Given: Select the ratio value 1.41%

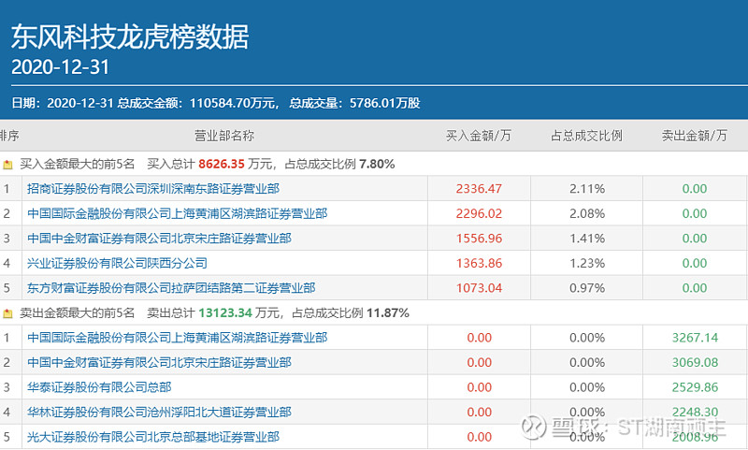Looking at the screenshot, I should pyautogui.click(x=587, y=239).
